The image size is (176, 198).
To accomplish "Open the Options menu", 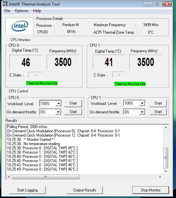I will pyautogui.click(x=22, y=11).
